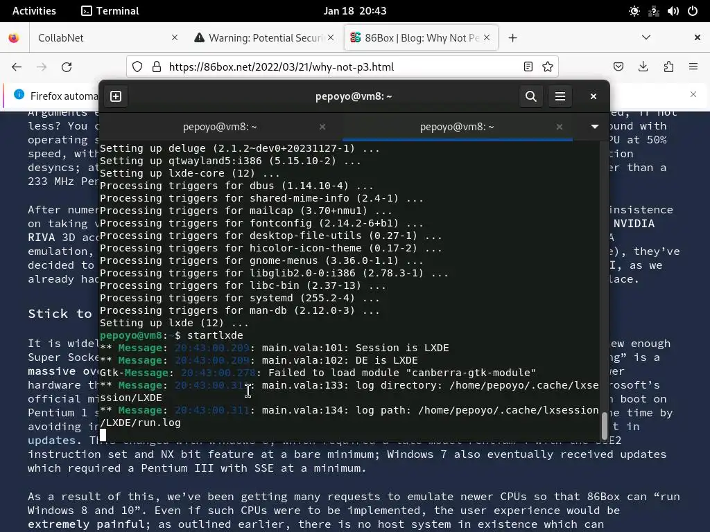710x532 pixels.
Task: Switch to the Warning: Potential Security tab
Action: pyautogui.click(x=264, y=37)
